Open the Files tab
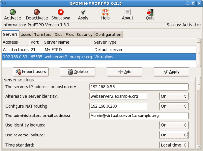This screenshot has width=203, height=151. [x=69, y=35]
